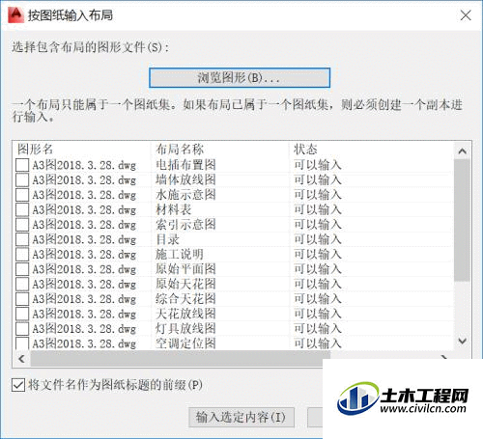Check the box for layout 材料表

pyautogui.click(x=22, y=209)
